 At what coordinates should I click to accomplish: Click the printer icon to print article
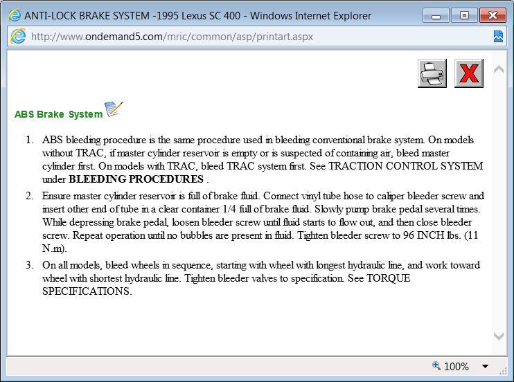432,73
